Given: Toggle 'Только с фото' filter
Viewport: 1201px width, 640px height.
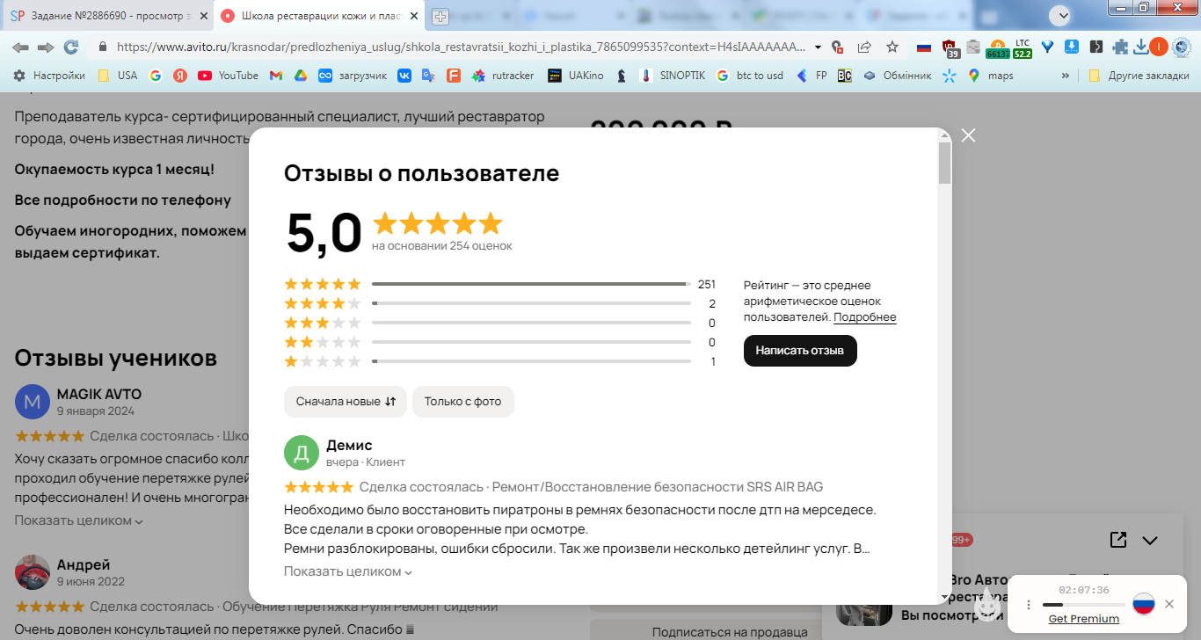Looking at the screenshot, I should tap(462, 401).
